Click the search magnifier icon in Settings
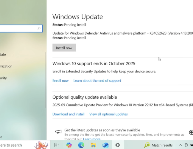The height and width of the screenshot is (149, 193). pos(39,29)
